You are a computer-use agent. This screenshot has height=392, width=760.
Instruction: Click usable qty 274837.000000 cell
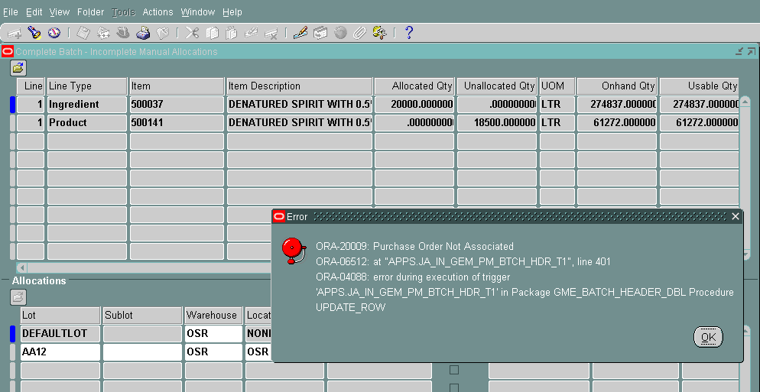tap(699, 105)
